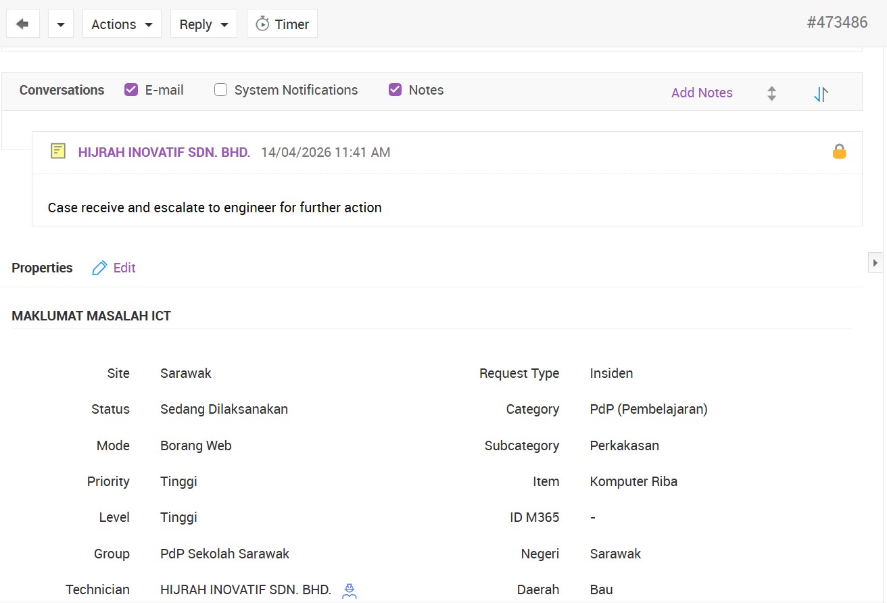Uncheck the Notes checkbox
This screenshot has height=603, width=887.
click(395, 90)
